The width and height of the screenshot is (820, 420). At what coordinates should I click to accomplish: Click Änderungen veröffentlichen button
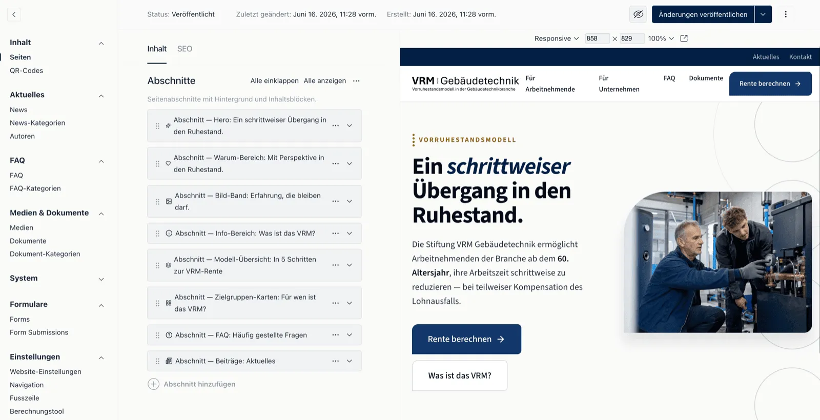click(703, 14)
